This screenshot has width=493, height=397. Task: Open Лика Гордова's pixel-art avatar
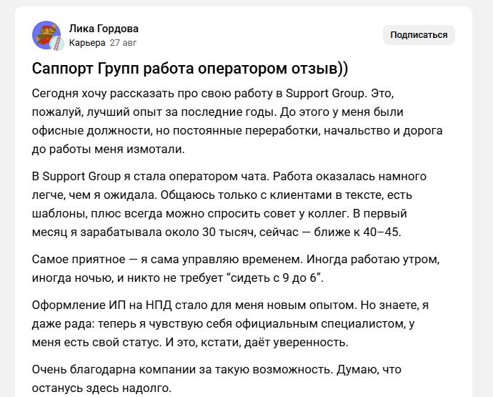pos(46,35)
